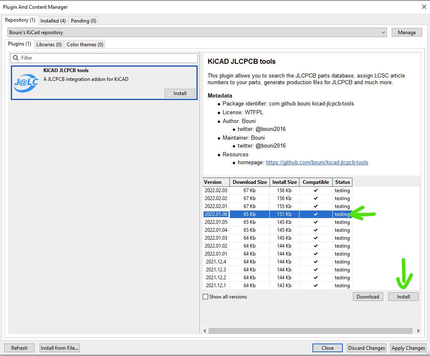Open the kicad-jlcpcb-tools homepage link
430x356 pixels.
(x=317, y=162)
